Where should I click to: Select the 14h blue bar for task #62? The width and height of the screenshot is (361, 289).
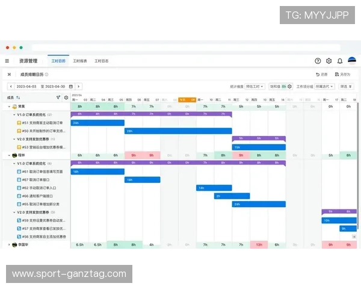coord(214,188)
